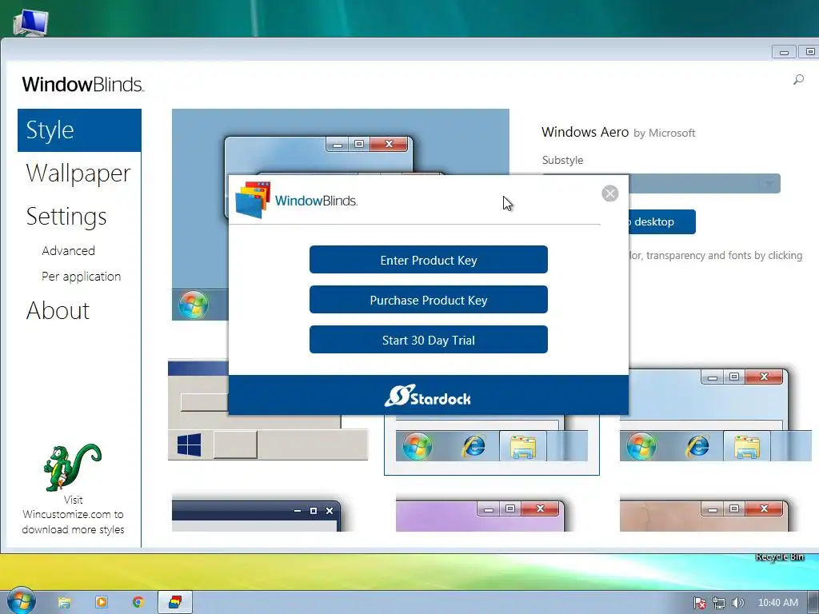Open the About section
Screen dimensions: 819x614
[58, 311]
